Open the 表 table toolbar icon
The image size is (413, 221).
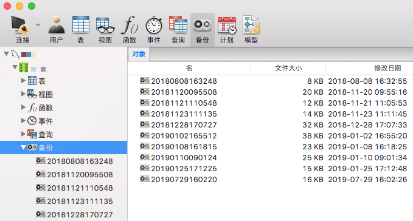click(x=81, y=24)
